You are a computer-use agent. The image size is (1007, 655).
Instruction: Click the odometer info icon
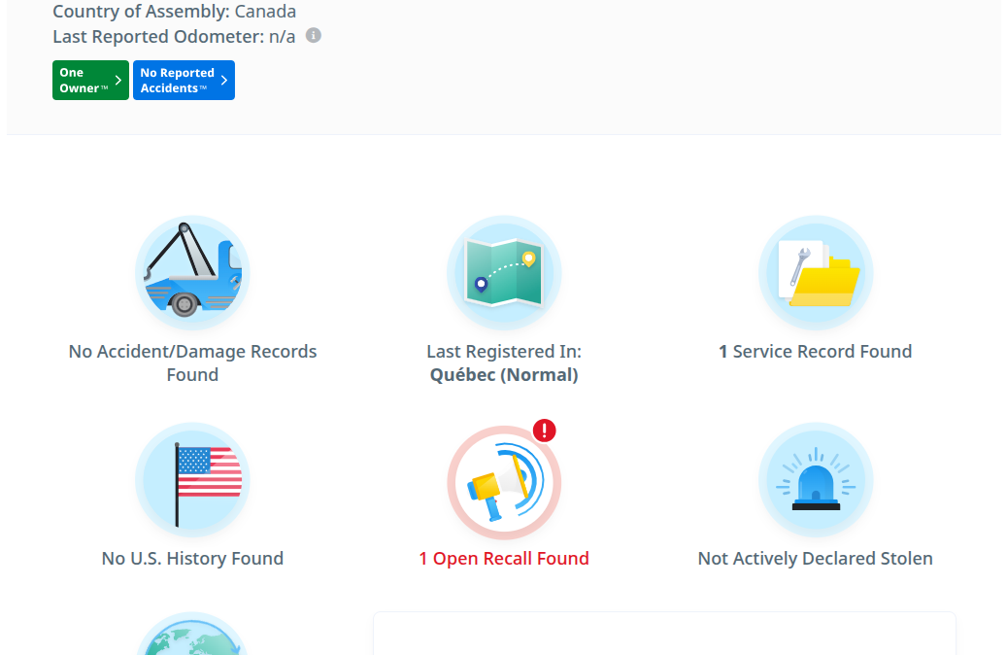[314, 36]
